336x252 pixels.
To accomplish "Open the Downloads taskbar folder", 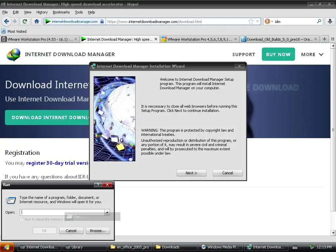I will (175, 247).
